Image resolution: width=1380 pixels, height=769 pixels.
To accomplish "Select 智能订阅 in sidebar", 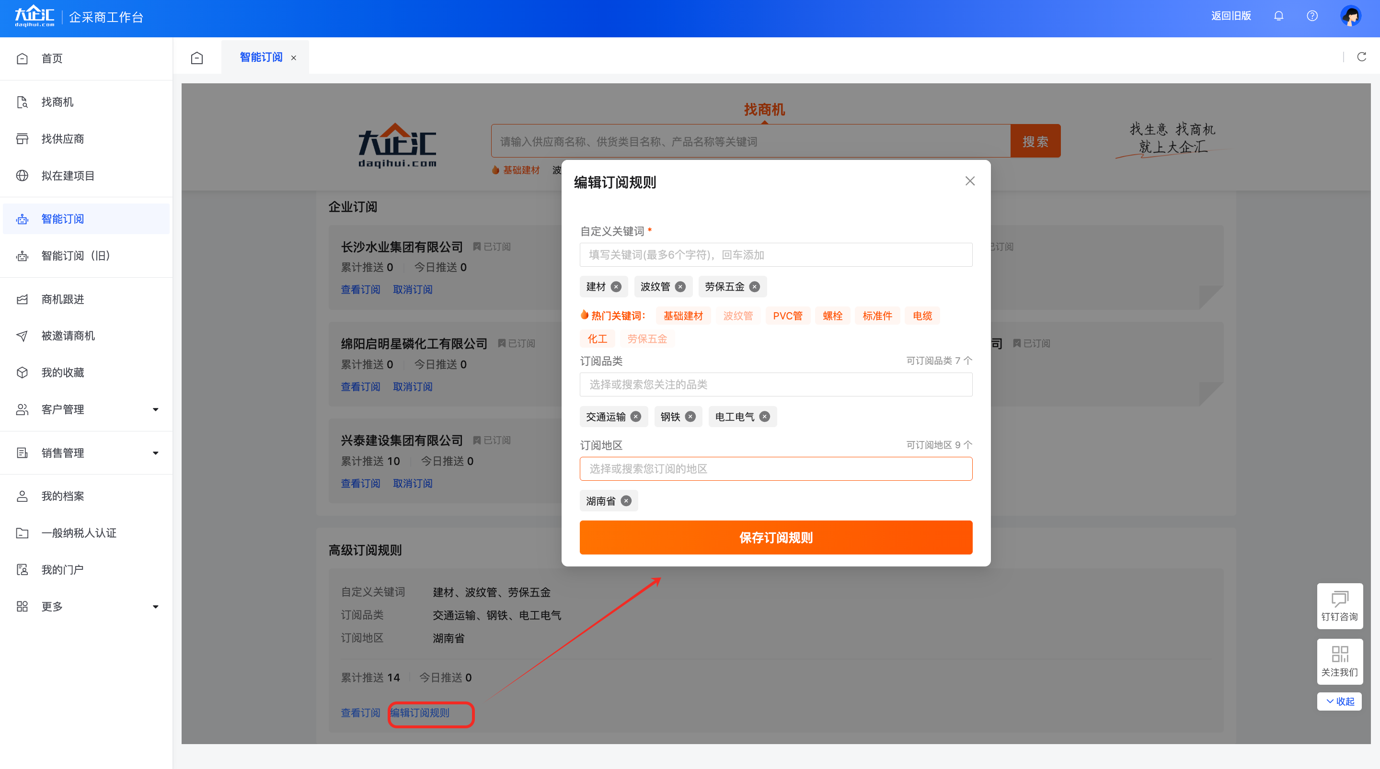I will coord(86,219).
